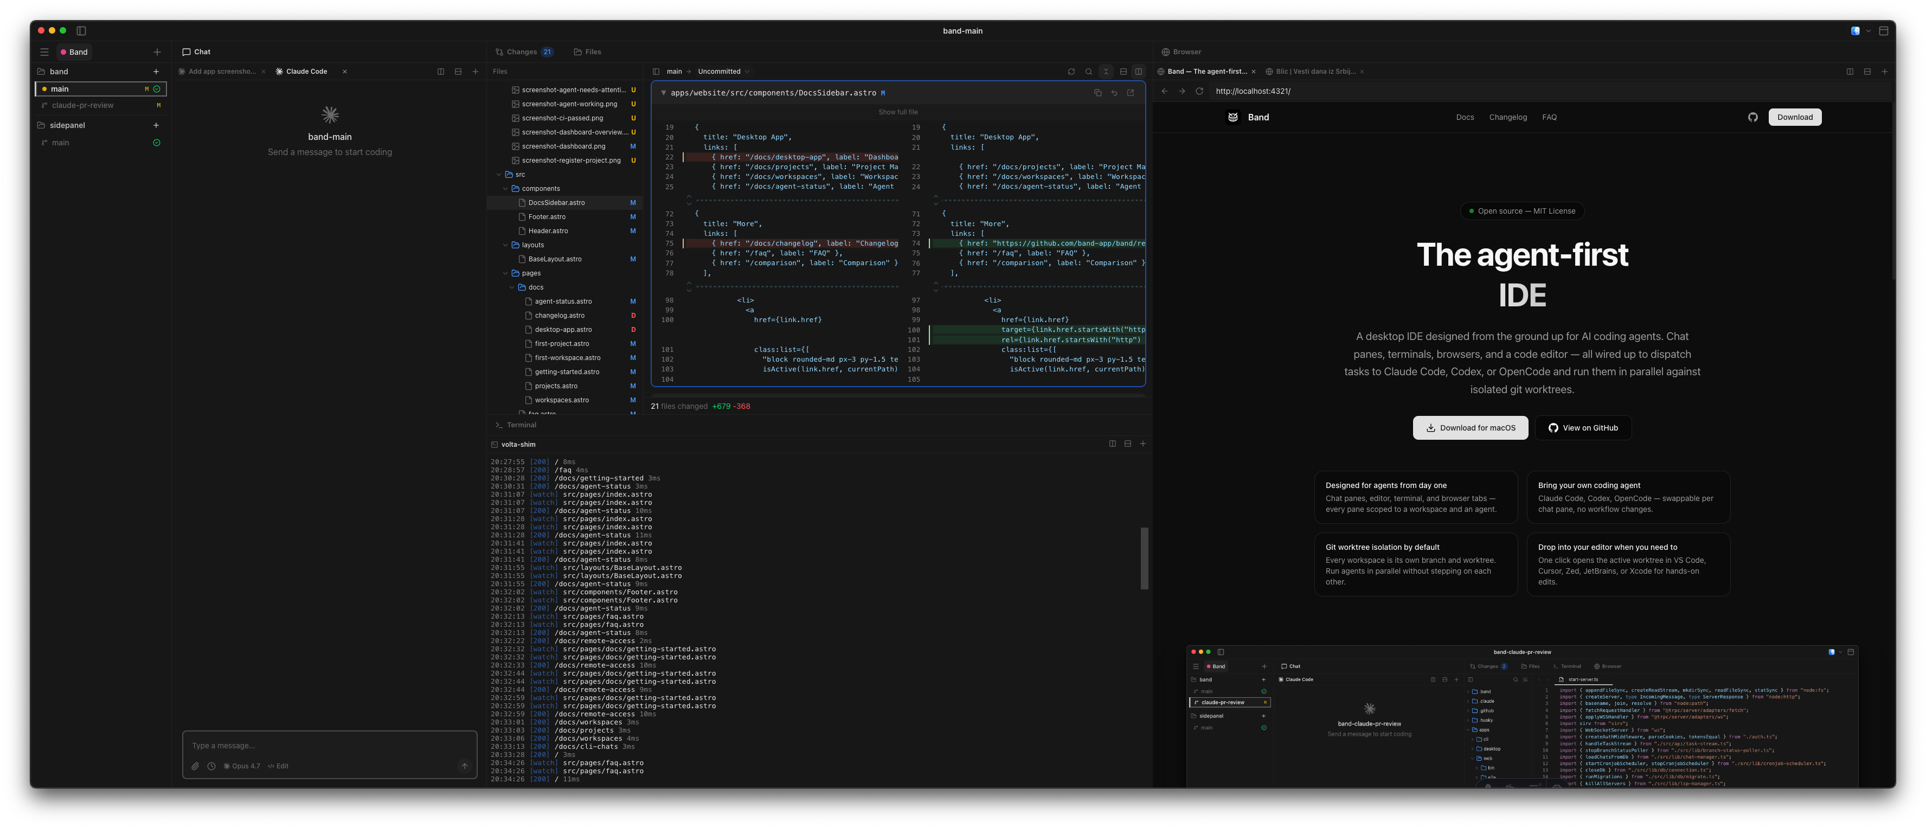Click the Download button in website header
The width and height of the screenshot is (1926, 828).
[1794, 118]
